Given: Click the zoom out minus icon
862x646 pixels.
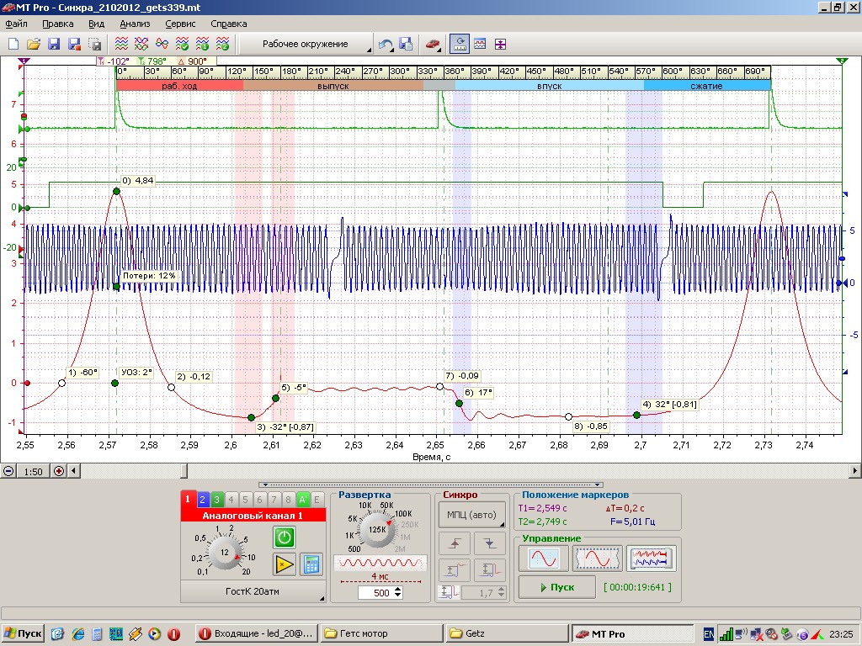Looking at the screenshot, I should (x=8, y=471).
